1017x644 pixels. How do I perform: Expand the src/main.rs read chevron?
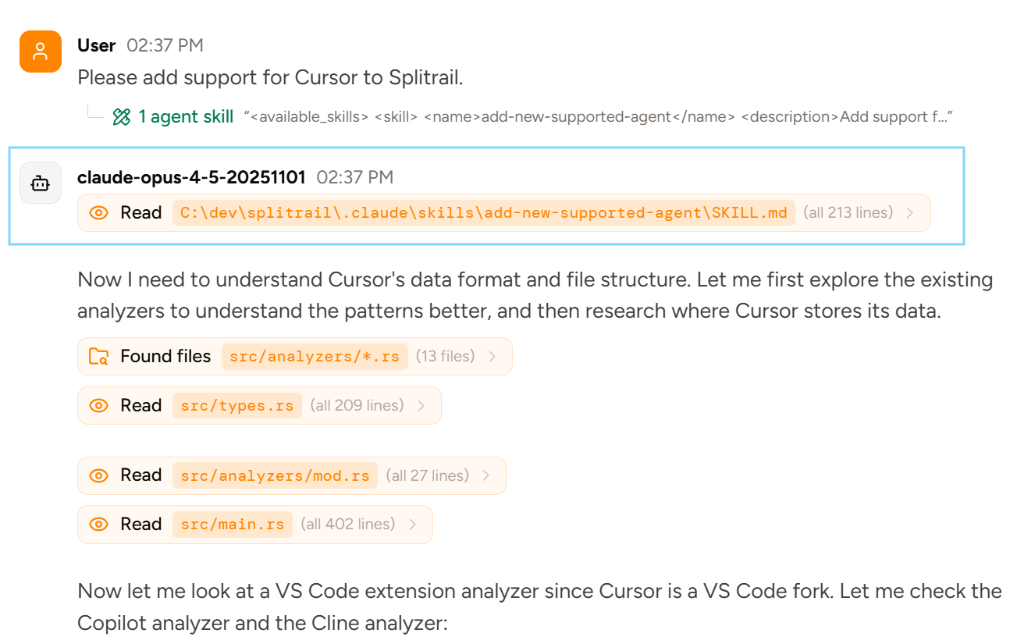tap(412, 525)
